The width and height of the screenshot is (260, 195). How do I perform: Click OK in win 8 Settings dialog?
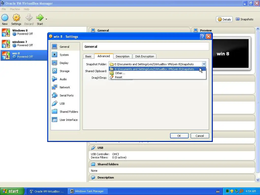click(x=179, y=136)
